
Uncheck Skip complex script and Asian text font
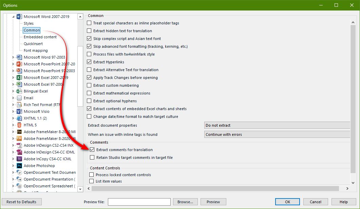tap(89, 39)
